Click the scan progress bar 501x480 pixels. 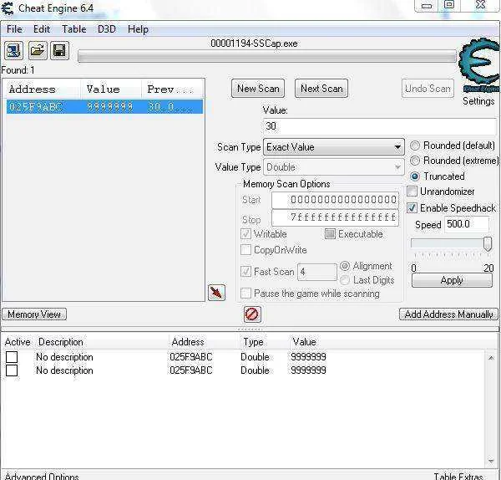tap(267, 57)
